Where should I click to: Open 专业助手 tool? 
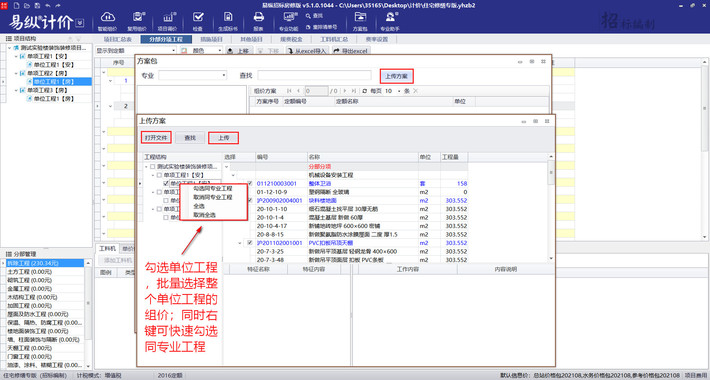390,21
